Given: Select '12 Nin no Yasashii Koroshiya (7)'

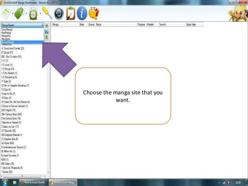Looking at the screenshot, I should [x=15, y=86].
